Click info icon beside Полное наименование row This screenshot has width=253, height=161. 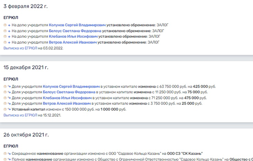(5, 159)
